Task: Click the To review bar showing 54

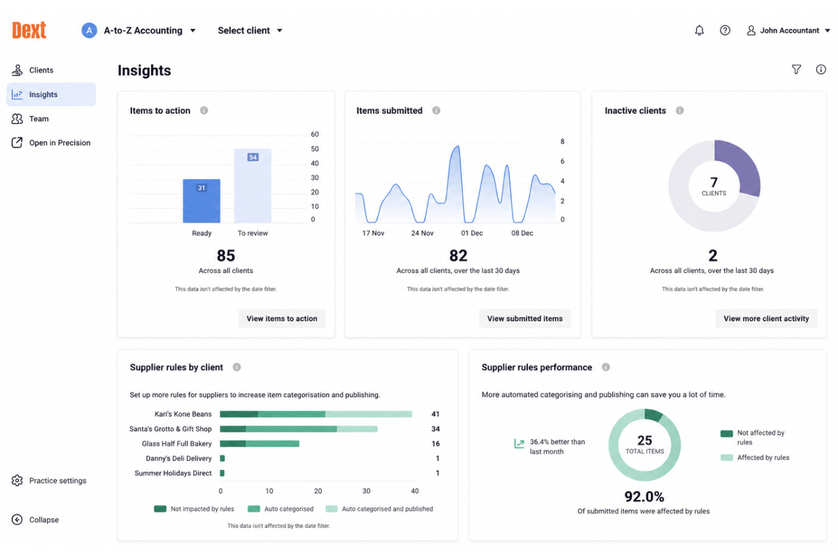Action: click(x=253, y=186)
